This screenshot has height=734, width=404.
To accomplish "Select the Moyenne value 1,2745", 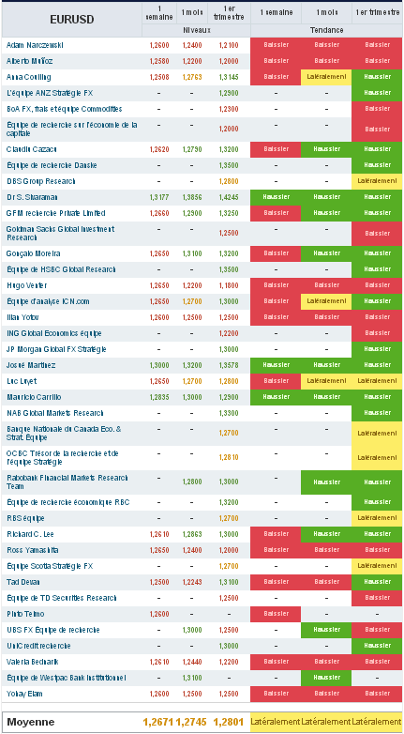I will click(x=191, y=722).
